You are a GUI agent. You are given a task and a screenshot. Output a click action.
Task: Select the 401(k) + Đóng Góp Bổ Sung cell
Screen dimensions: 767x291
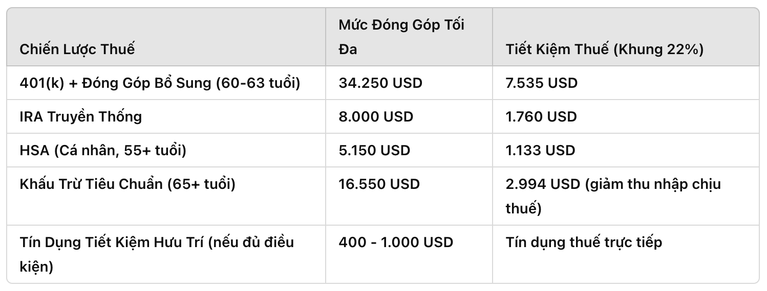(x=160, y=83)
